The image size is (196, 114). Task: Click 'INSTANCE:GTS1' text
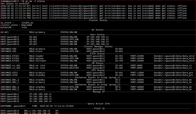(x=9, y=73)
